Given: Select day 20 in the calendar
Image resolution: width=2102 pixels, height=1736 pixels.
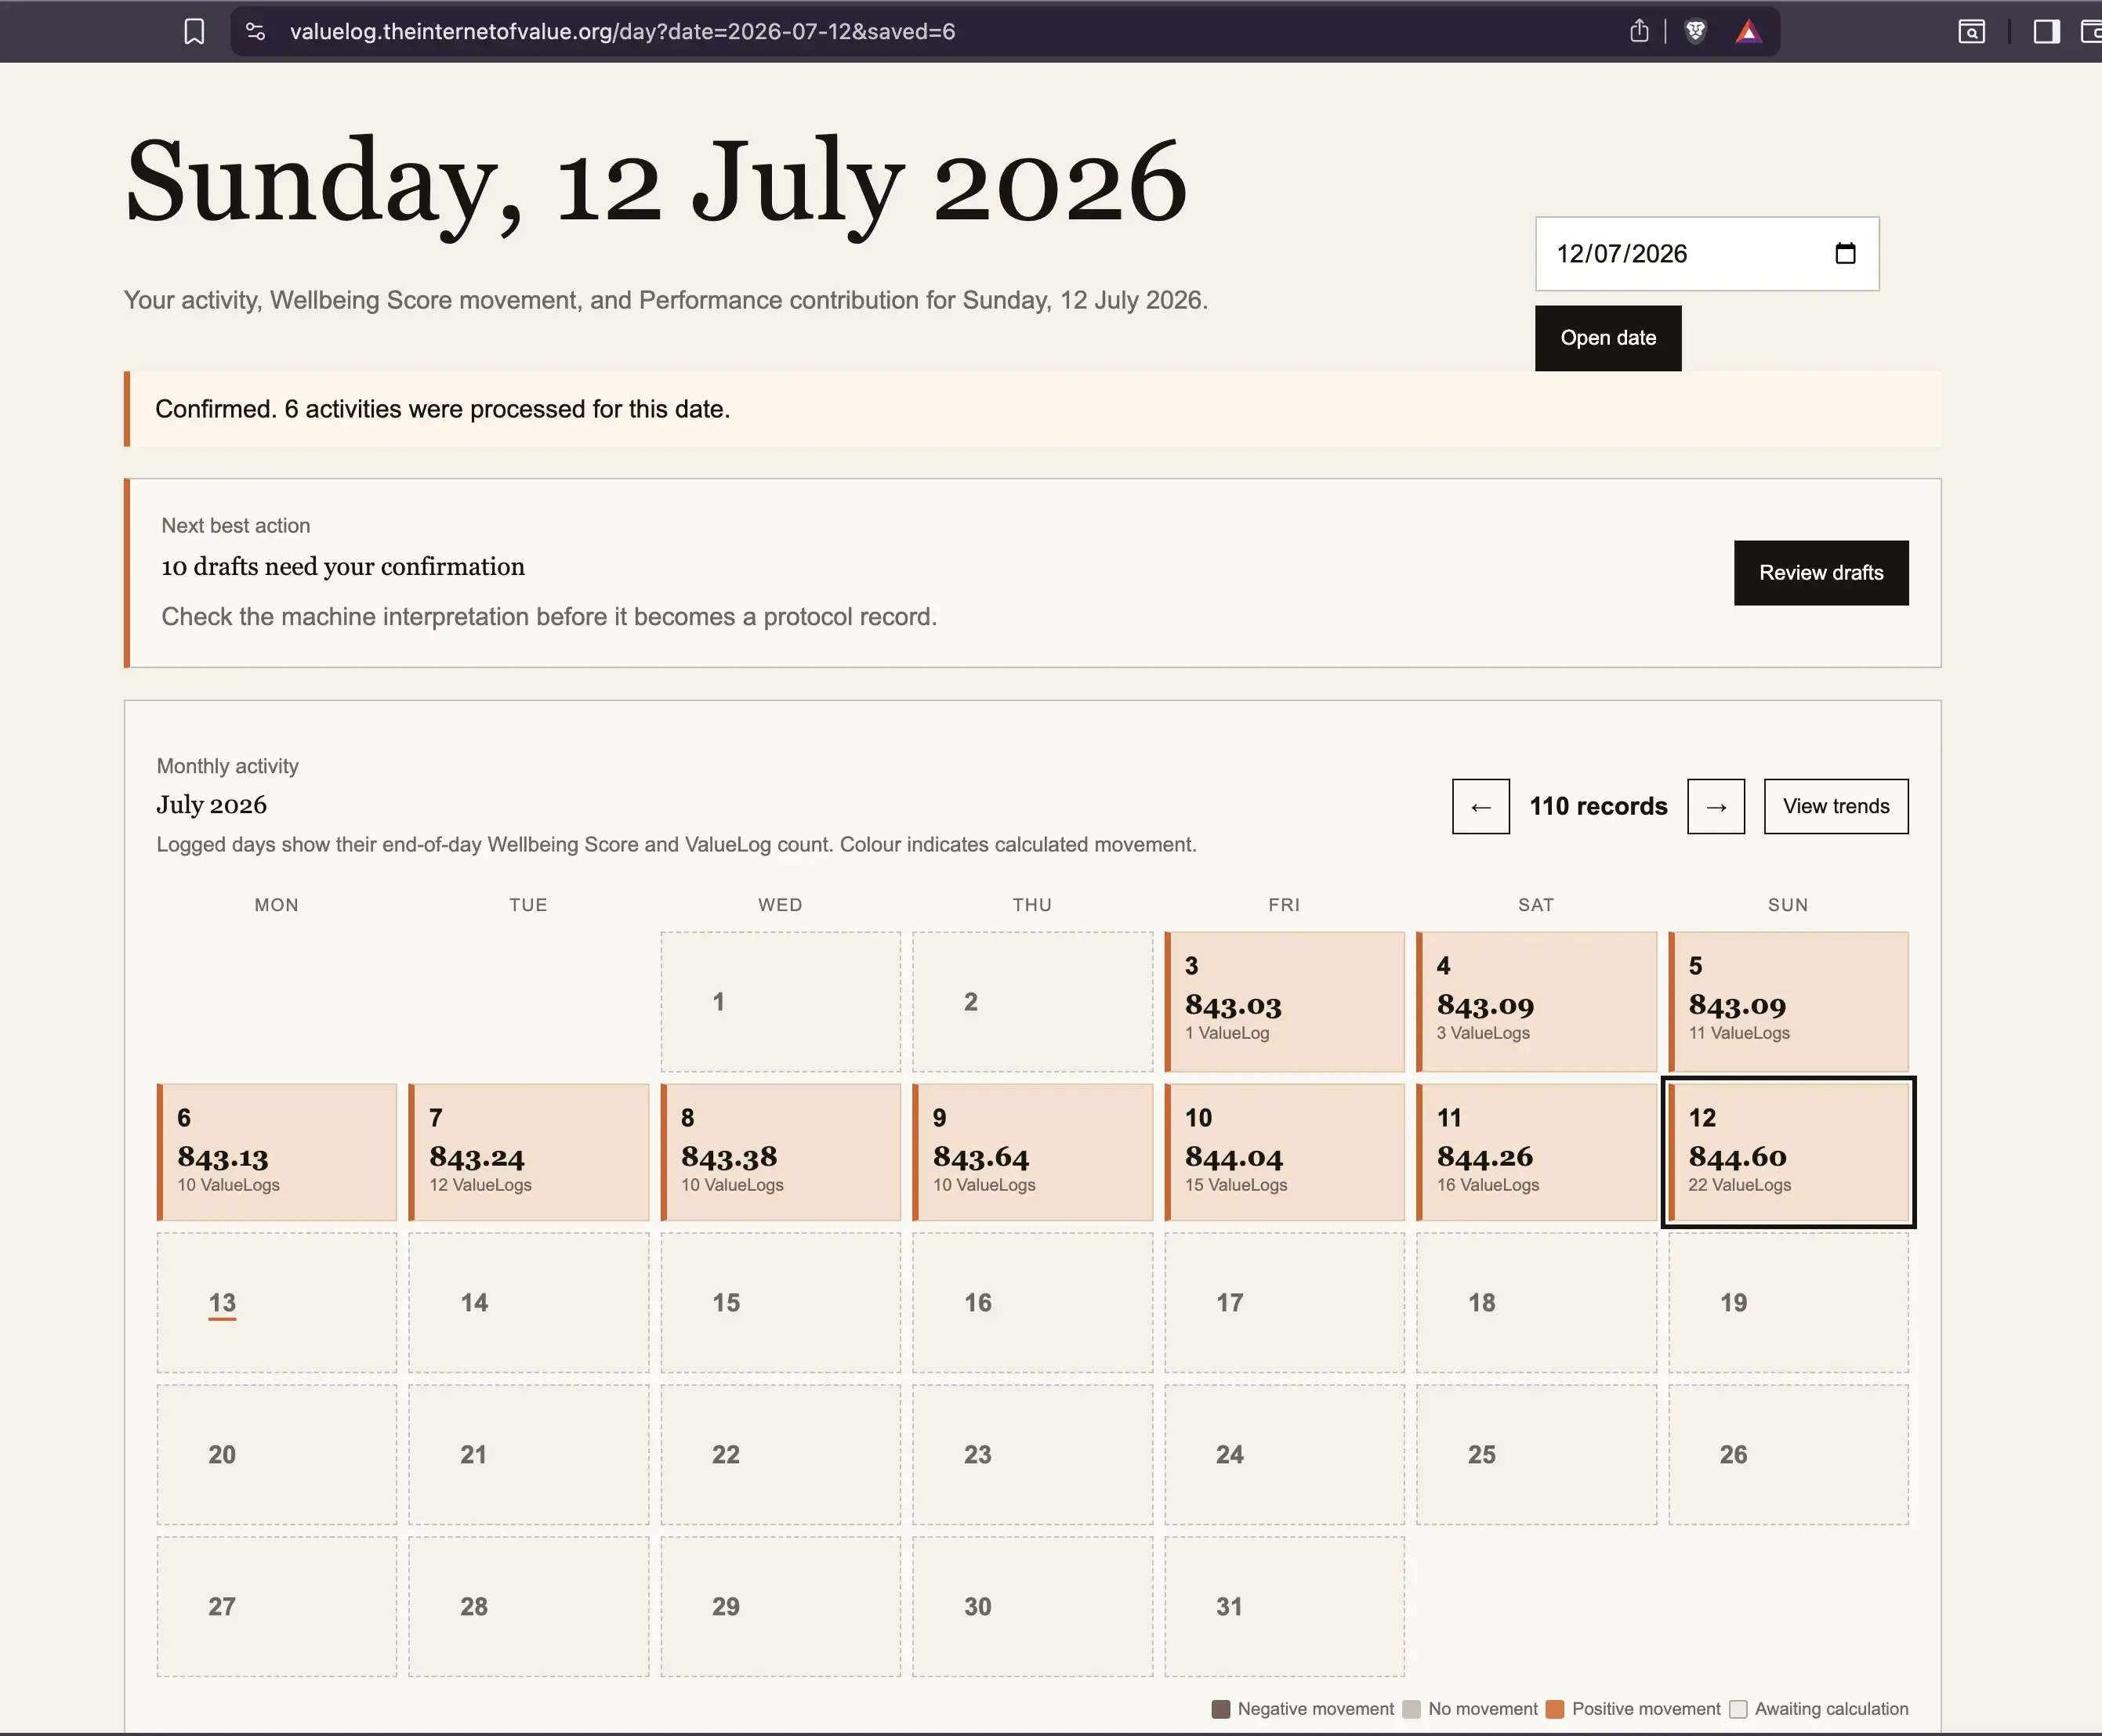Looking at the screenshot, I should pos(277,1455).
